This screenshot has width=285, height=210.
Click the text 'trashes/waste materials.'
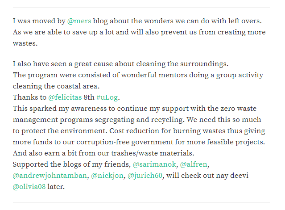[x=153, y=153]
